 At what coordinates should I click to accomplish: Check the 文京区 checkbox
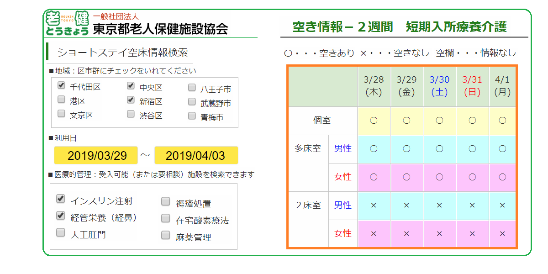point(61,114)
